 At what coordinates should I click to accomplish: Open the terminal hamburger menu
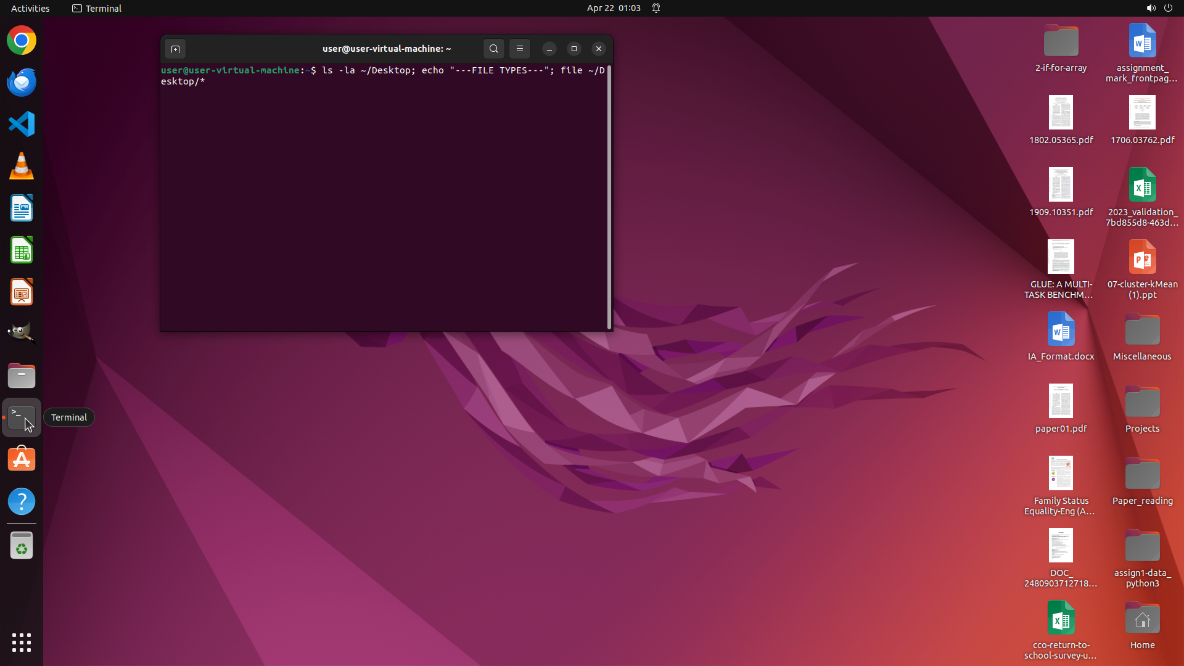[519, 49]
